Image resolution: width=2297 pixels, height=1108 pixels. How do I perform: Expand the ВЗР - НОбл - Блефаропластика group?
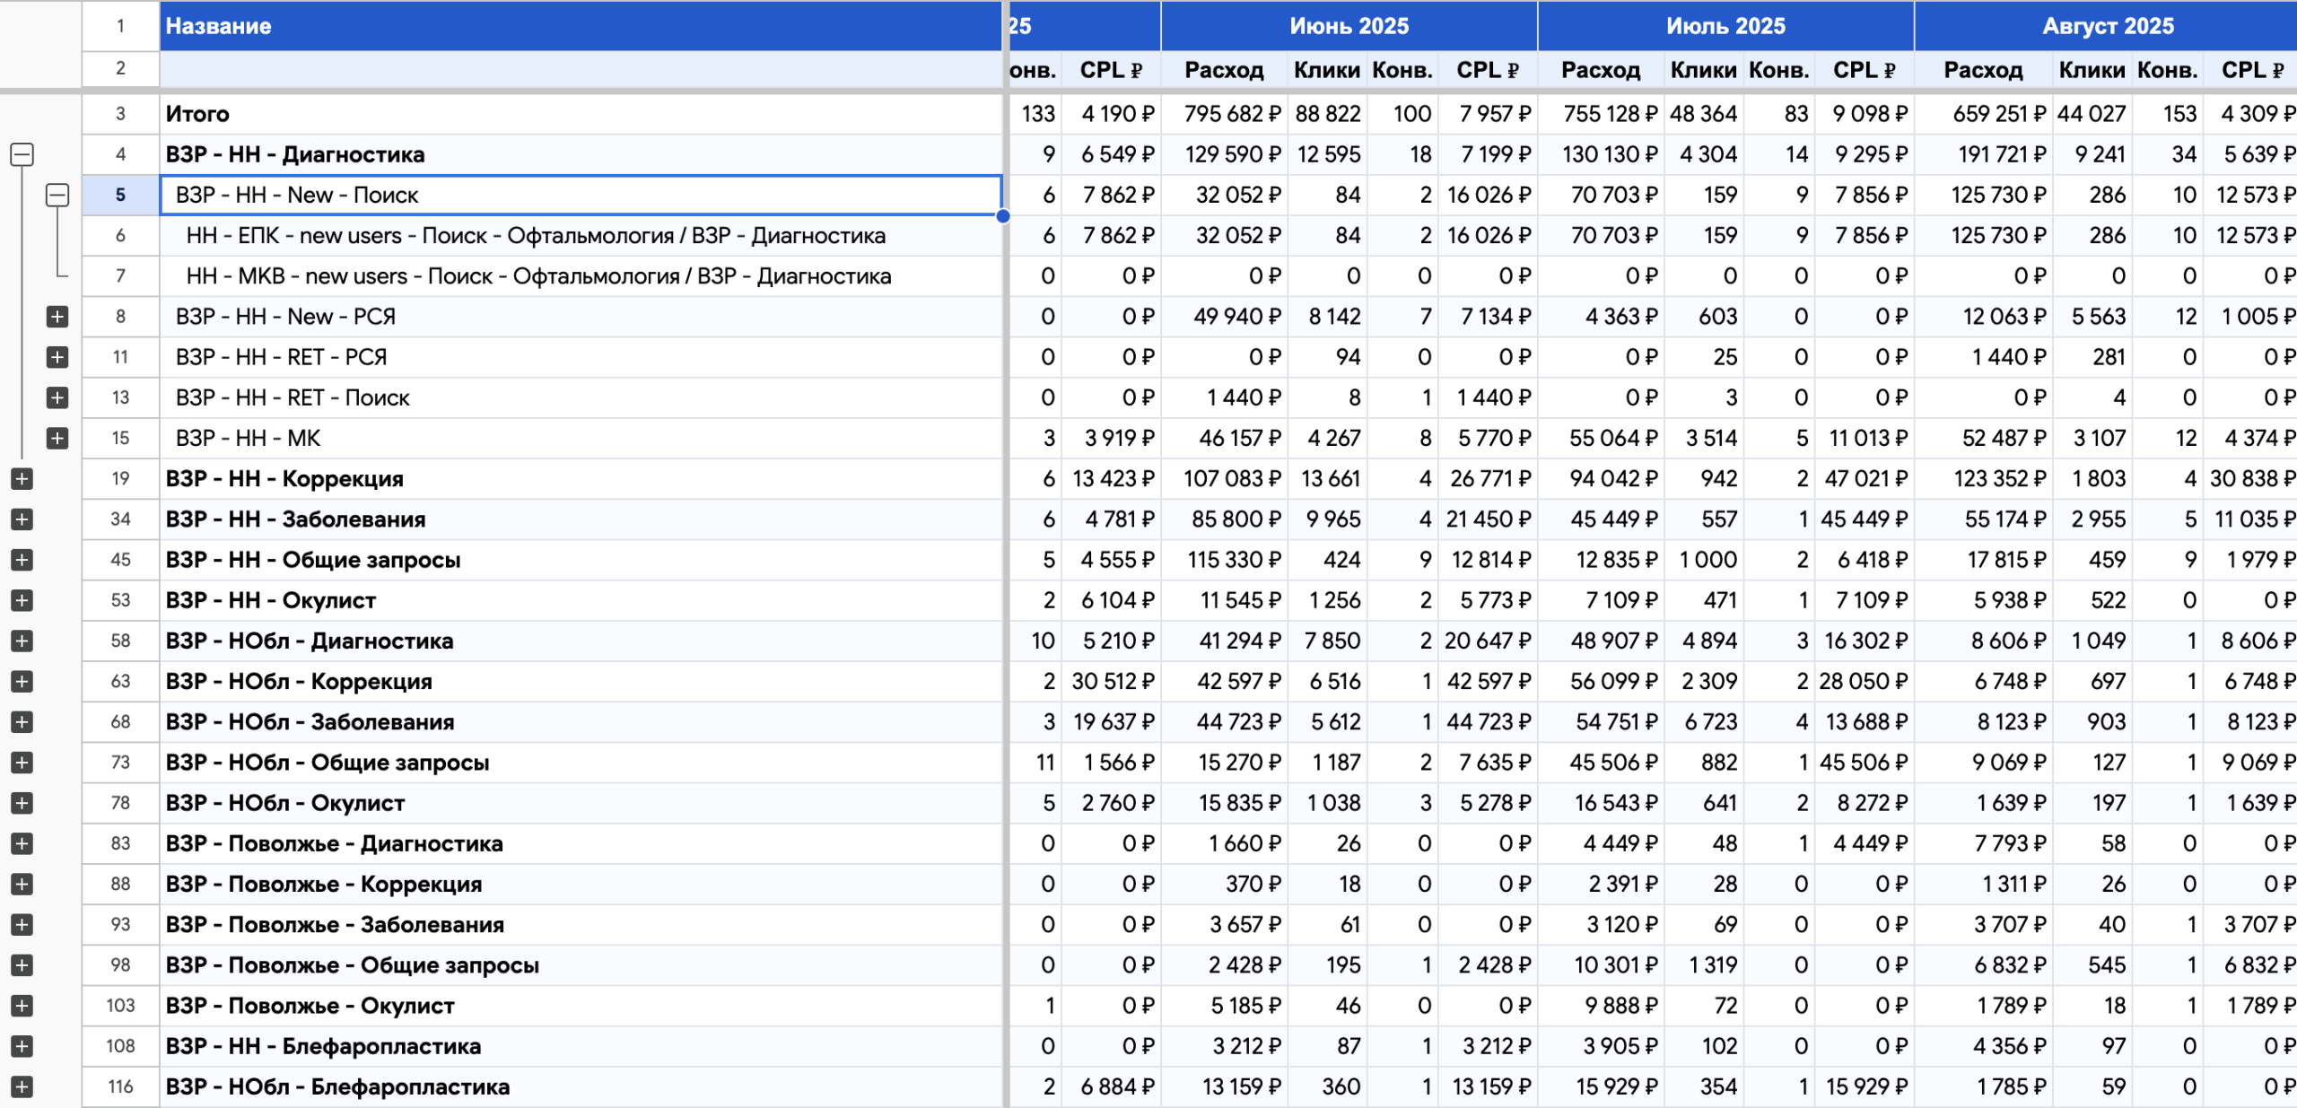coord(22,1086)
